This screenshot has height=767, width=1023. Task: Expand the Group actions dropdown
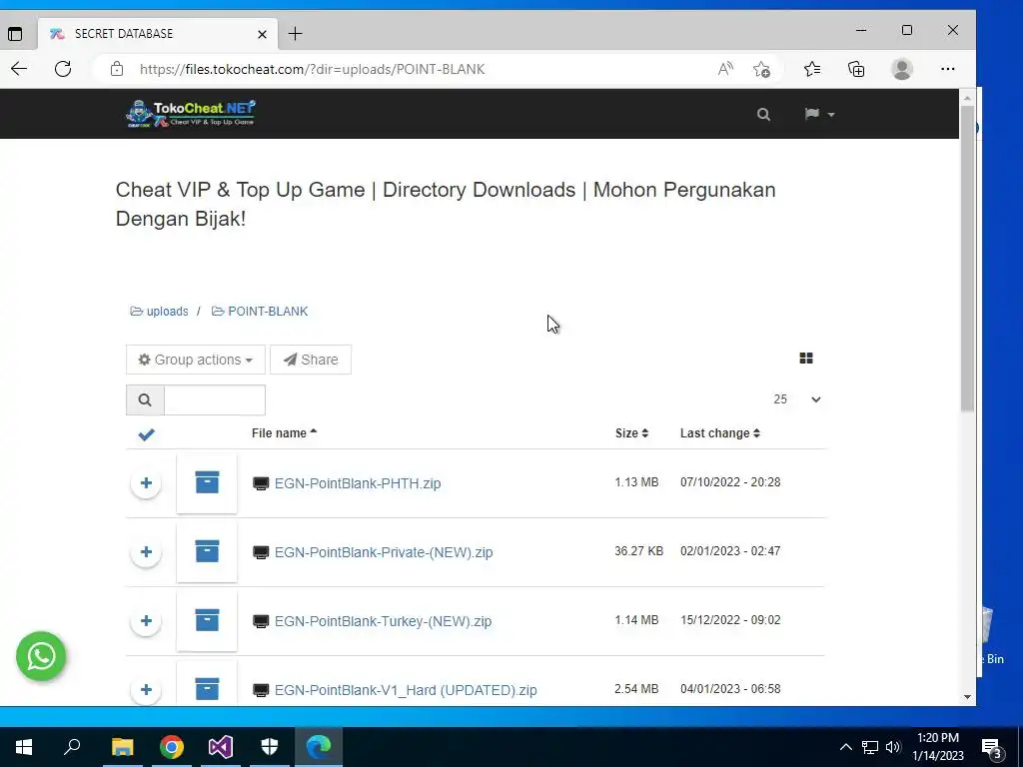coord(196,360)
